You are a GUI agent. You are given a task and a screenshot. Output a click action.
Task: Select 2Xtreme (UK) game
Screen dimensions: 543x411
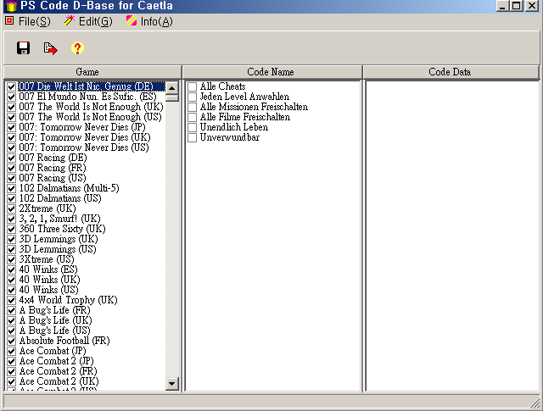pos(48,208)
